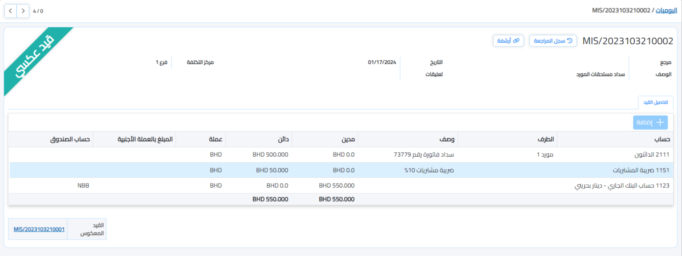The width and height of the screenshot is (682, 256).
Task: Click the history icon in سجل المراجعة
Action: 570,41
